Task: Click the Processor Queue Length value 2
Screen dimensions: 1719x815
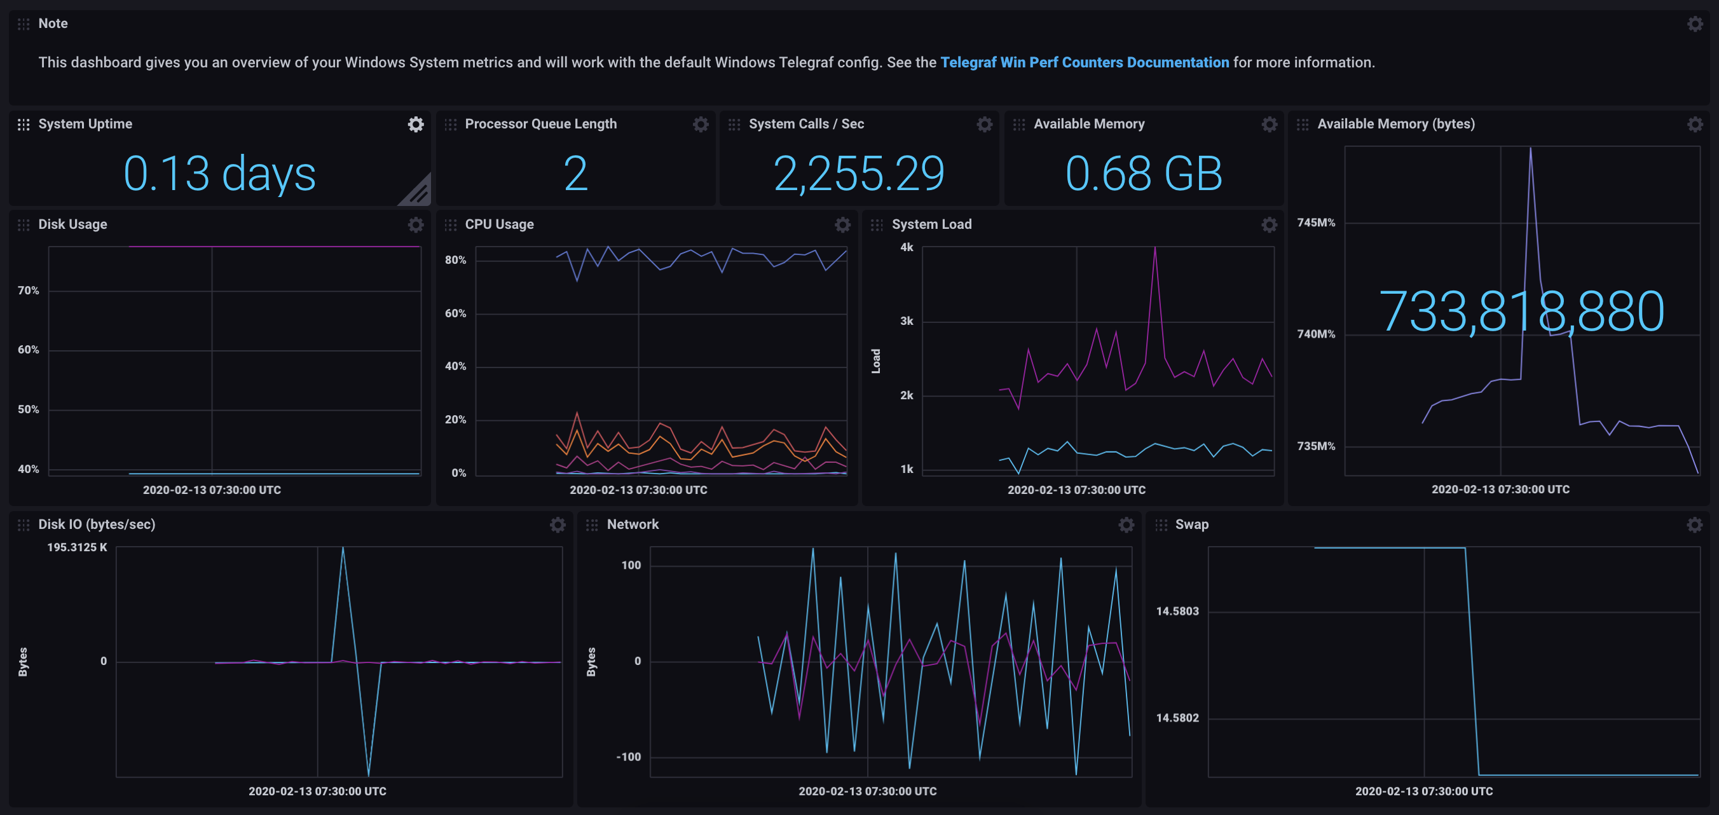Action: 575,174
